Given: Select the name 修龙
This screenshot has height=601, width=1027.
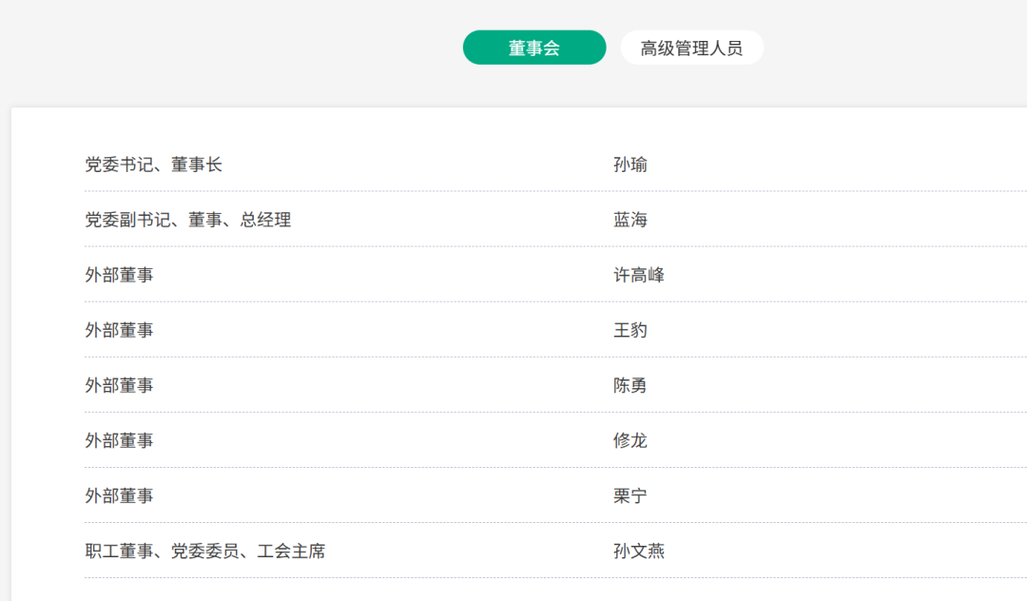Looking at the screenshot, I should click(630, 440).
